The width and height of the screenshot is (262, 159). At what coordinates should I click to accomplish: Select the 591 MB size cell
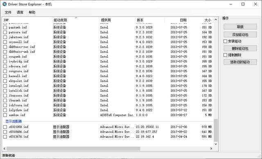pyautogui.click(x=207, y=137)
